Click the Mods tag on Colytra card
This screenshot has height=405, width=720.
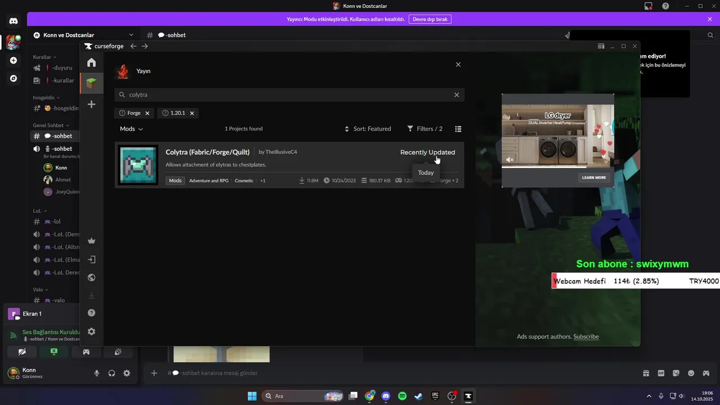175,181
